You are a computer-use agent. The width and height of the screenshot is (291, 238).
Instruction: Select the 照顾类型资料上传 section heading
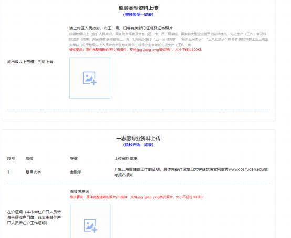[x=138, y=8]
